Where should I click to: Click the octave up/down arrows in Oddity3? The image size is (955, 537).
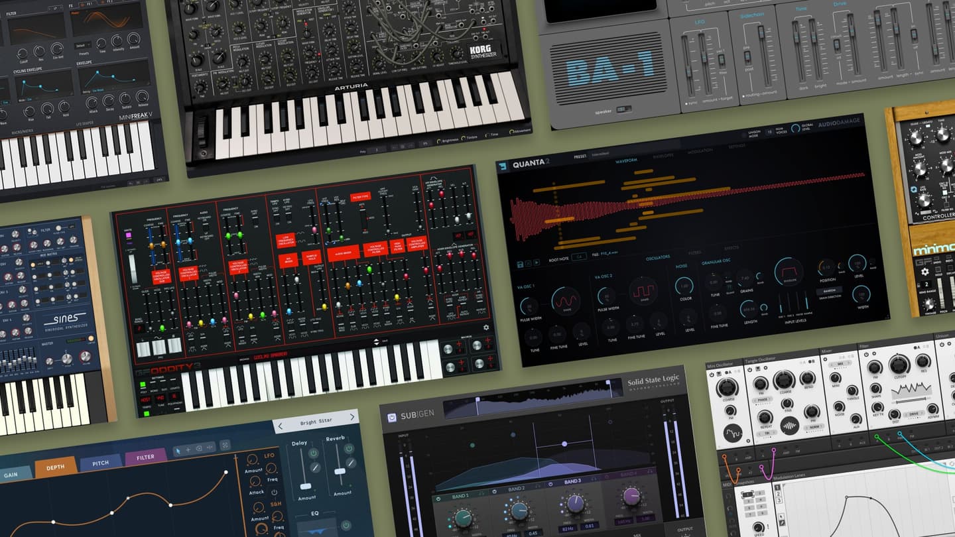point(376,341)
